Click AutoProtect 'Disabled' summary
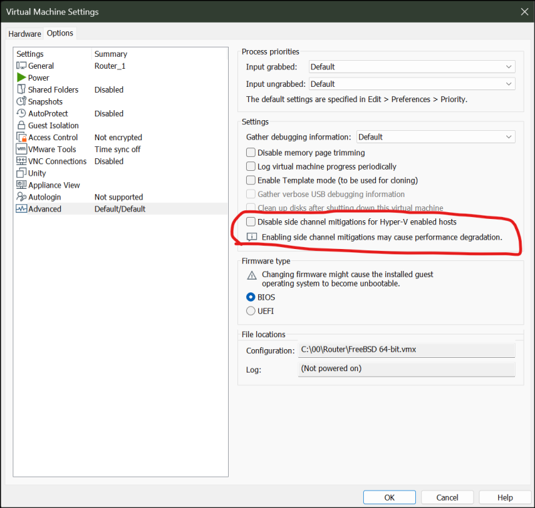 click(x=109, y=113)
